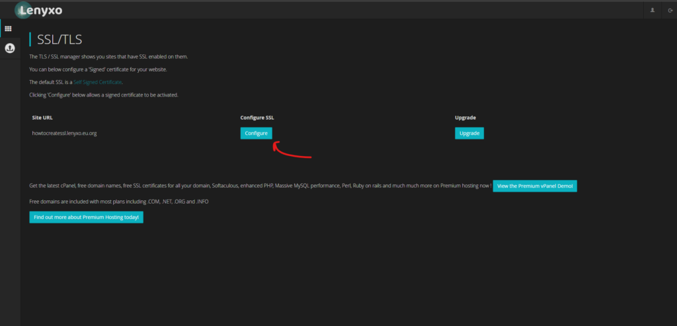677x326 pixels.
Task: Click the Upgrade column header
Action: tap(465, 118)
